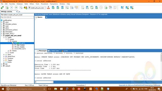Select the root@localhost connection node
Viewport: 162px width, 91px height.
point(7,20)
